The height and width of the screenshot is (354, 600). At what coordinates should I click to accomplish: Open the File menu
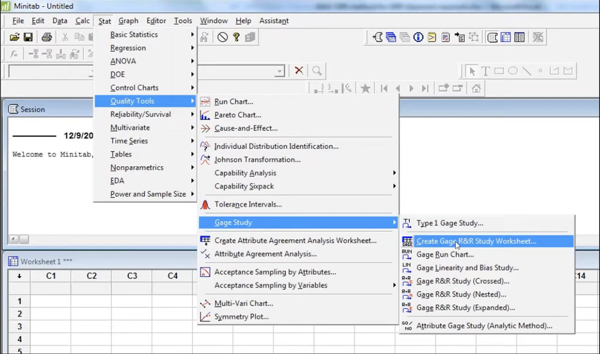click(18, 21)
